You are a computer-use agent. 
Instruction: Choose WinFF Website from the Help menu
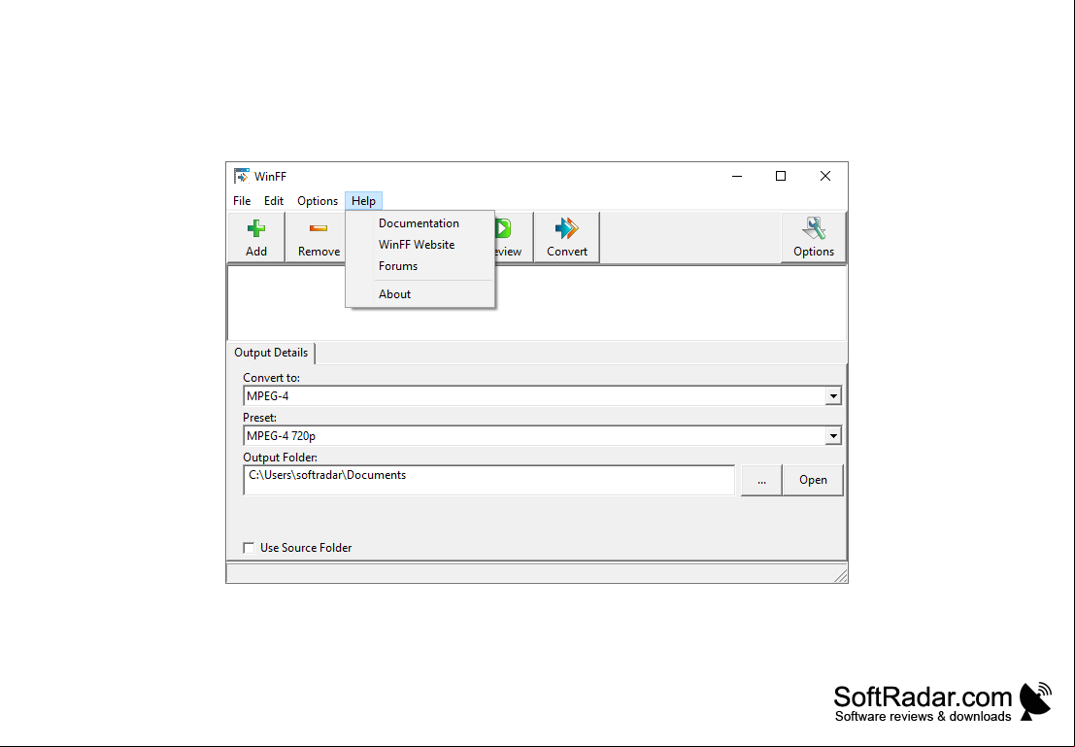pyautogui.click(x=420, y=244)
